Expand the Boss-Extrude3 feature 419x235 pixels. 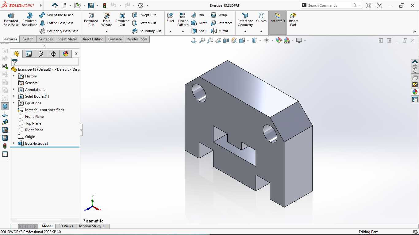coord(13,144)
